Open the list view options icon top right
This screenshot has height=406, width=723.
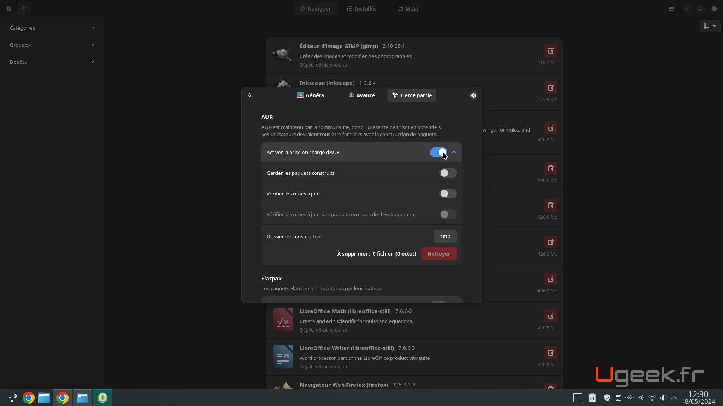click(710, 26)
